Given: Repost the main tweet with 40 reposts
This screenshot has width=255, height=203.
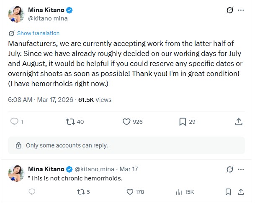Looking at the screenshot, I should pos(70,122).
